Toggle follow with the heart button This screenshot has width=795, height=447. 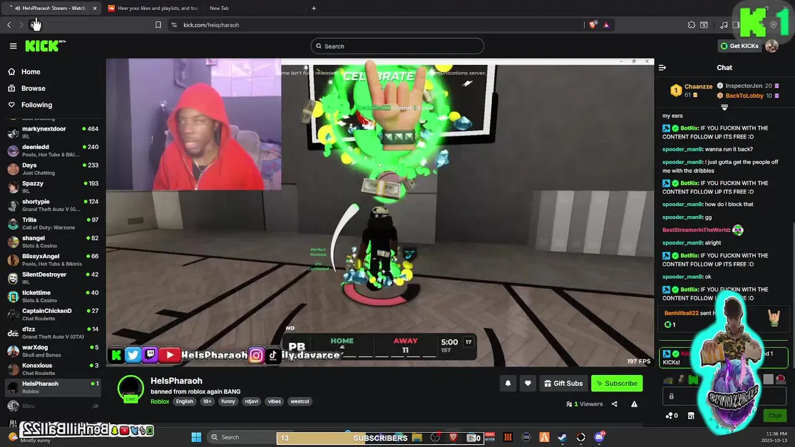[528, 384]
